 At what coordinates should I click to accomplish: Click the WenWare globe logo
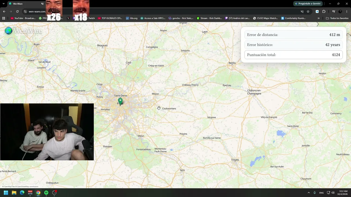click(x=9, y=31)
